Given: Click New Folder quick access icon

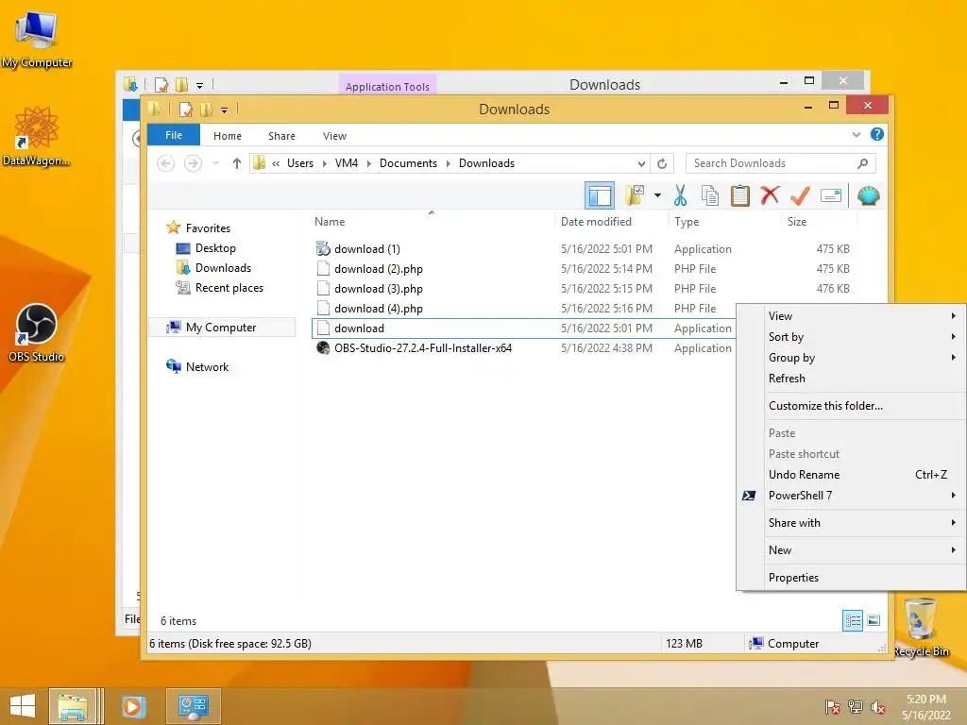Looking at the screenshot, I should pyautogui.click(x=207, y=110).
